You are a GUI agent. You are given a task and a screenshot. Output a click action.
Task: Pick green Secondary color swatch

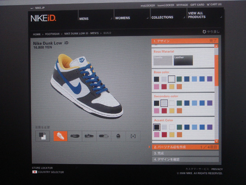179,103
